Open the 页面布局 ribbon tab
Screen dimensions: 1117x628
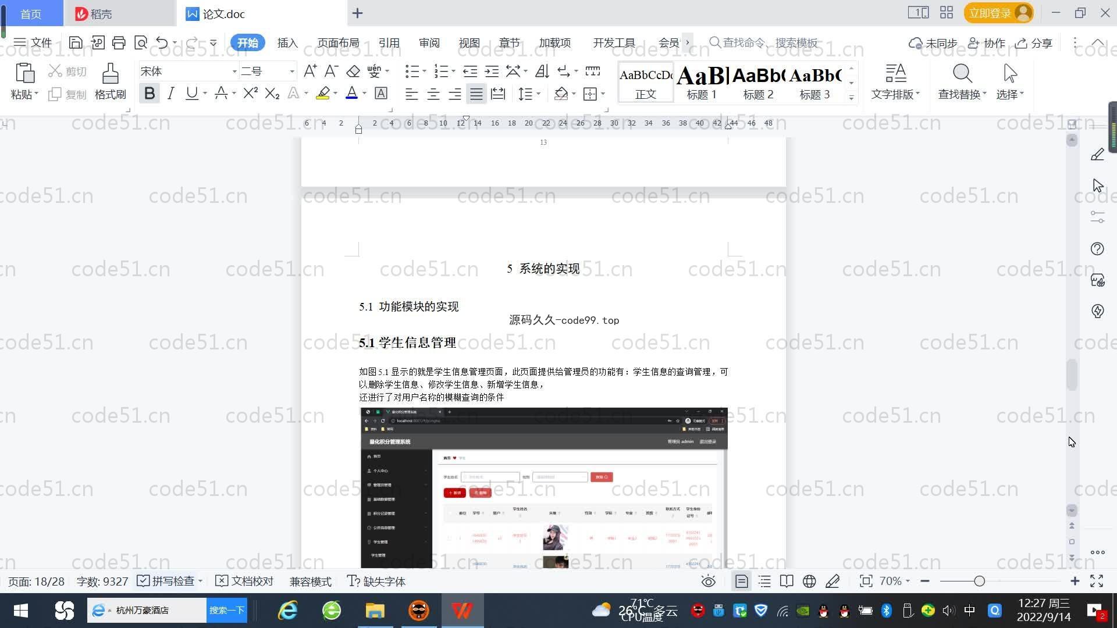click(338, 42)
